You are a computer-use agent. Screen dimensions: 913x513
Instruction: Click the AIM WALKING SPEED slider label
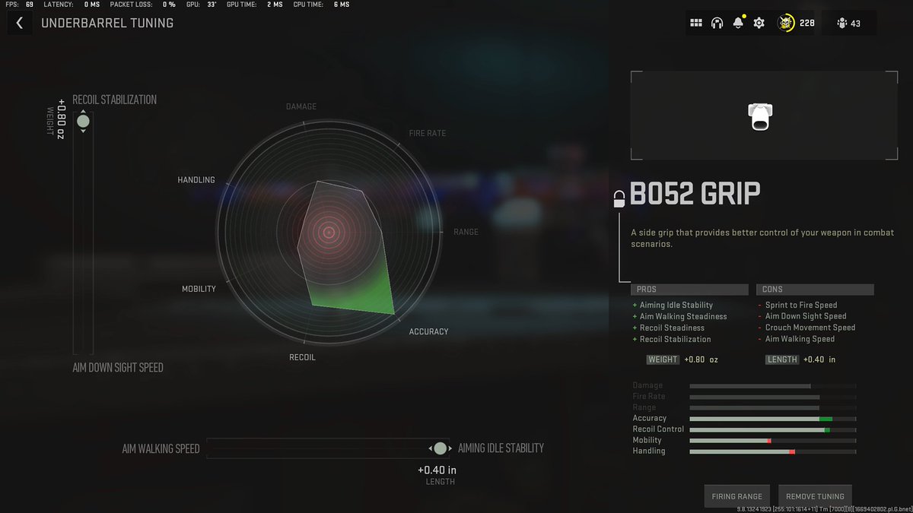161,448
